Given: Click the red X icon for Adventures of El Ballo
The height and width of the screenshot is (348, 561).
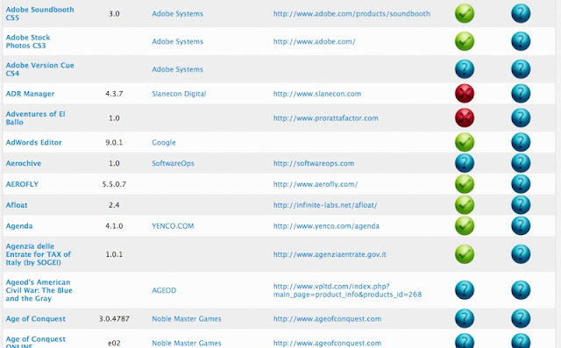Looking at the screenshot, I should (x=465, y=117).
